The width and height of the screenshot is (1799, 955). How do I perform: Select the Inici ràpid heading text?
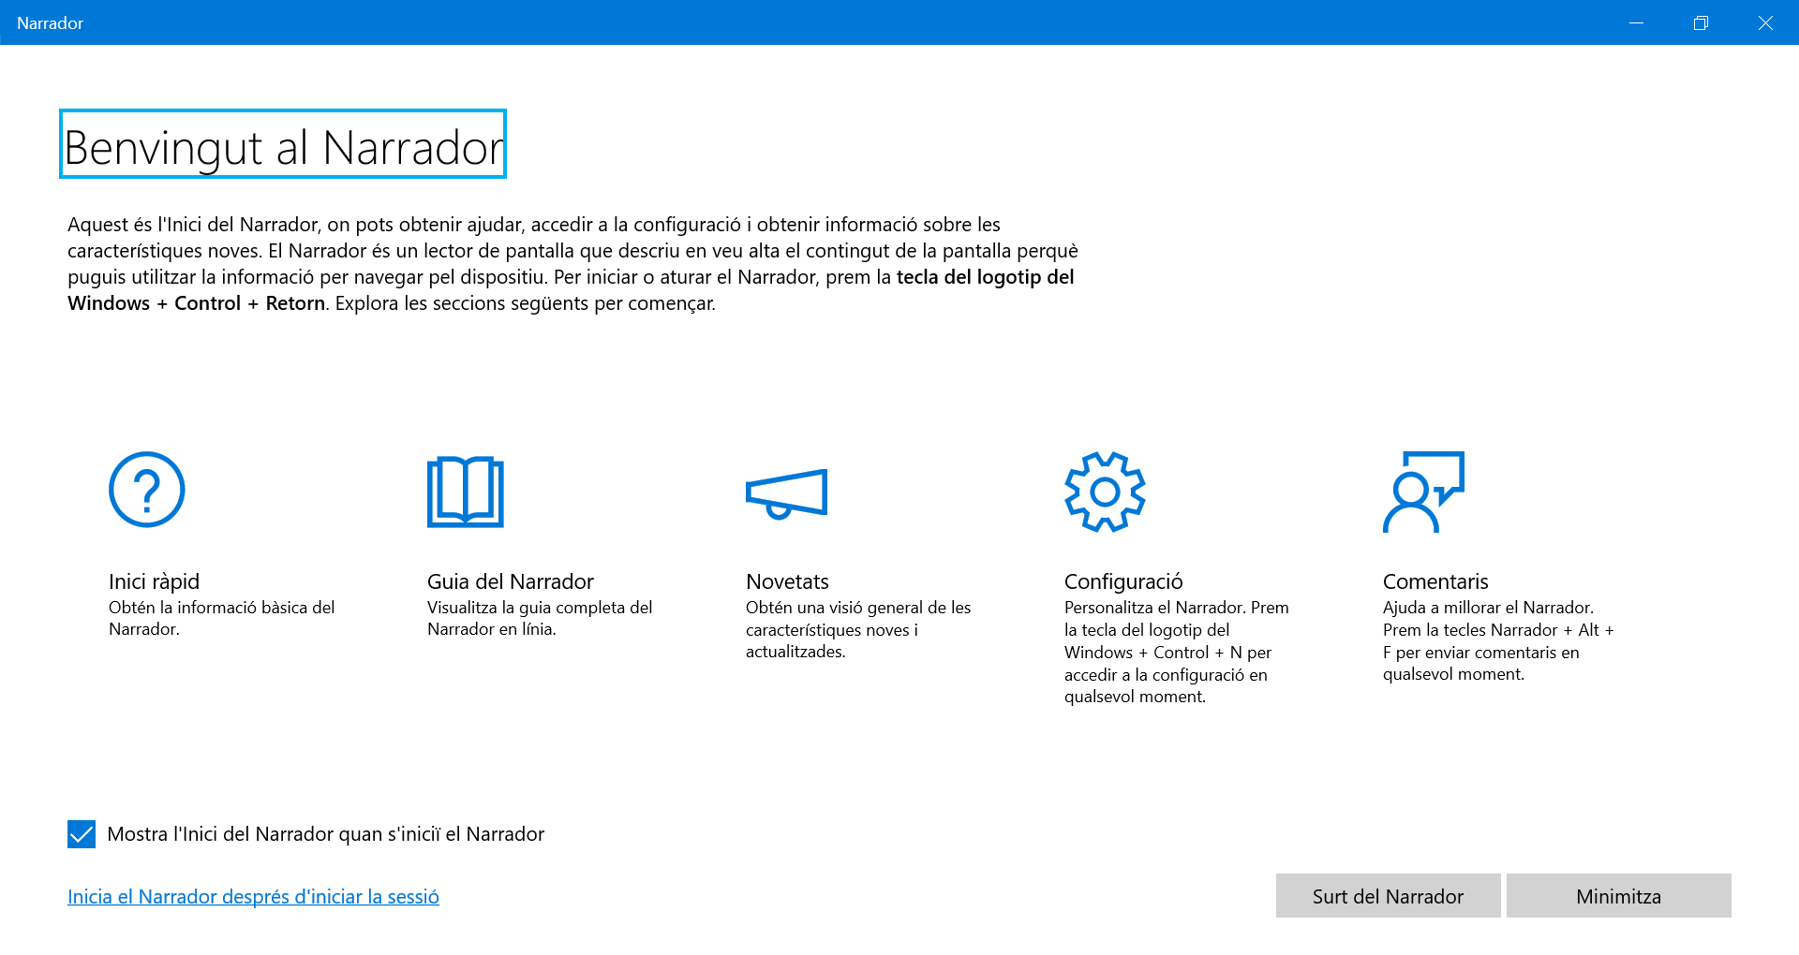click(154, 581)
